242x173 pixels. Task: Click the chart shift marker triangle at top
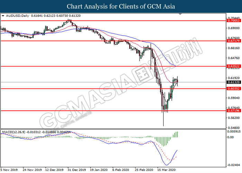click(180, 14)
